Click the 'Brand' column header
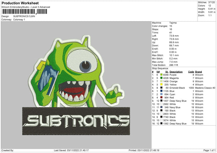Screen dimensions: 217x153 (x=199, y=72)
